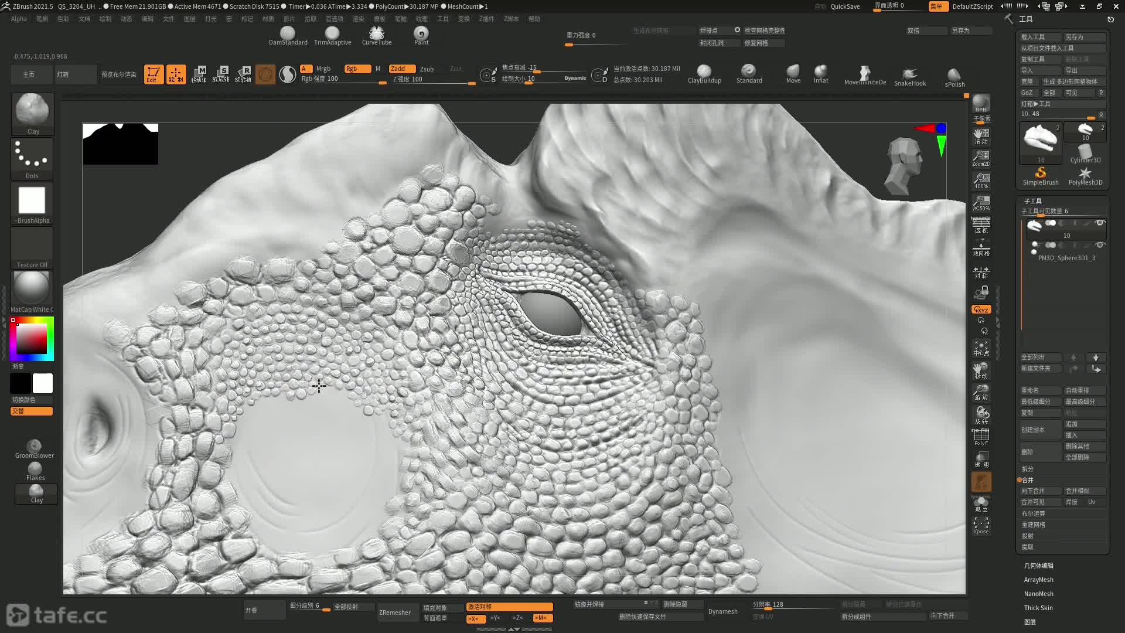
Task: Toggle the Rgb channel button
Action: [357, 69]
